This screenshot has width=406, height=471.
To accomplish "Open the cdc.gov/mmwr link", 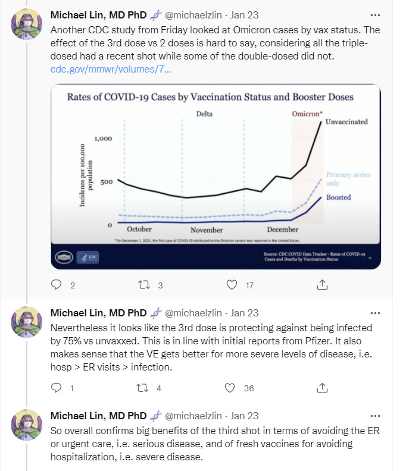I will coord(111,69).
